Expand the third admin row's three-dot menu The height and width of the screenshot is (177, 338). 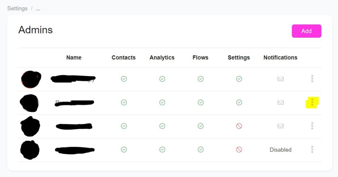click(312, 126)
